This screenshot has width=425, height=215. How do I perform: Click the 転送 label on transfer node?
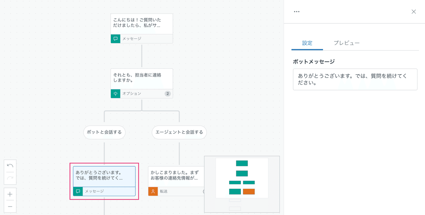tap(164, 191)
